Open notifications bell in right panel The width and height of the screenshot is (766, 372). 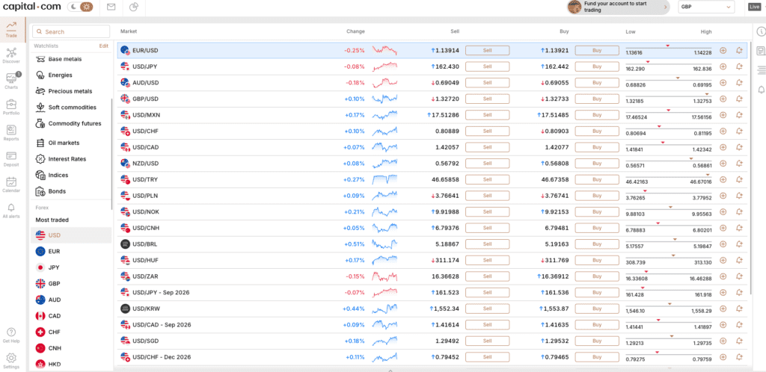point(761,90)
